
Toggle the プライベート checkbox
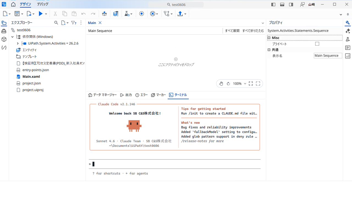[317, 44]
